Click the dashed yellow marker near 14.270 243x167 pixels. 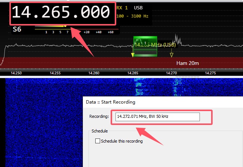[172, 55]
